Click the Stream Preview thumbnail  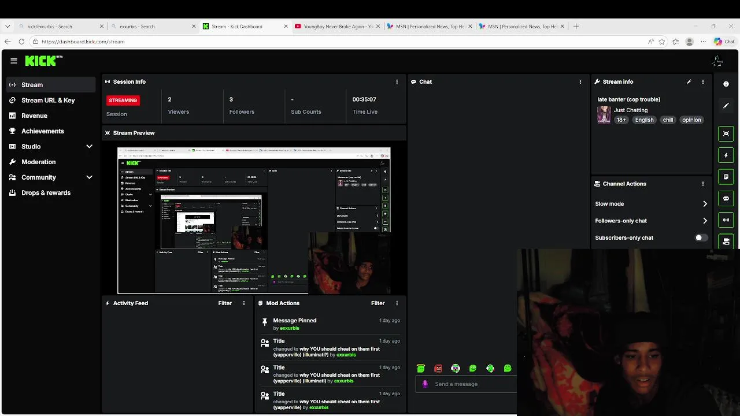[254, 221]
